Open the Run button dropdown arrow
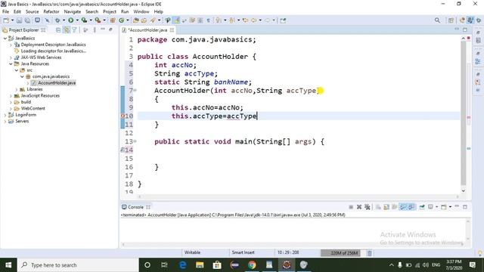484x272 pixels. coord(77,20)
